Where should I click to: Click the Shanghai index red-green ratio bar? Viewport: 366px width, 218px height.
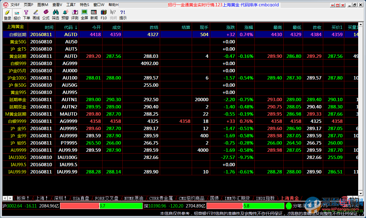(101, 206)
